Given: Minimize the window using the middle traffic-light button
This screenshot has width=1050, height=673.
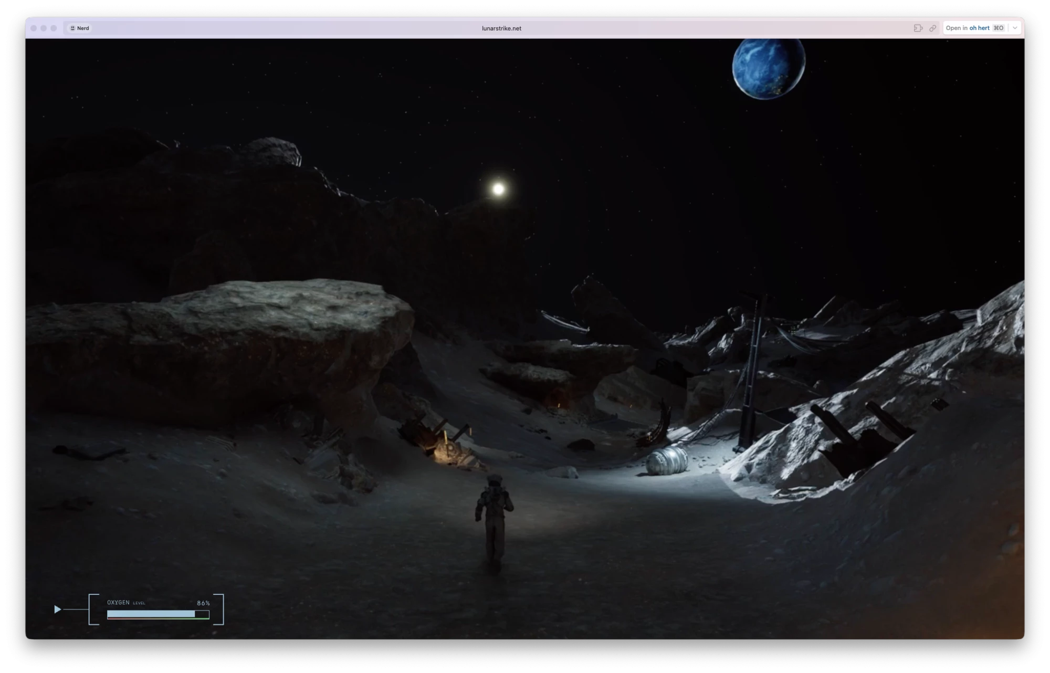Looking at the screenshot, I should pyautogui.click(x=44, y=28).
